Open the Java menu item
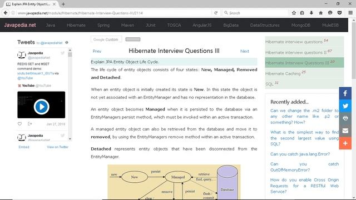This screenshot has width=356, height=200. coord(51,25)
